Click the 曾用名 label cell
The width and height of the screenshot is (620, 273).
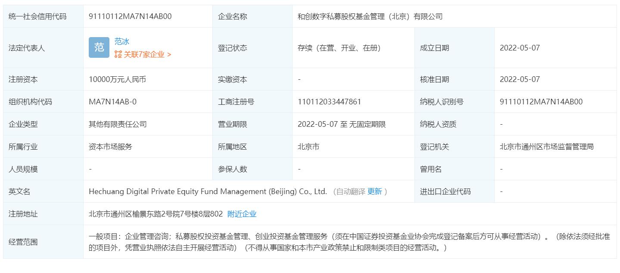click(x=455, y=169)
